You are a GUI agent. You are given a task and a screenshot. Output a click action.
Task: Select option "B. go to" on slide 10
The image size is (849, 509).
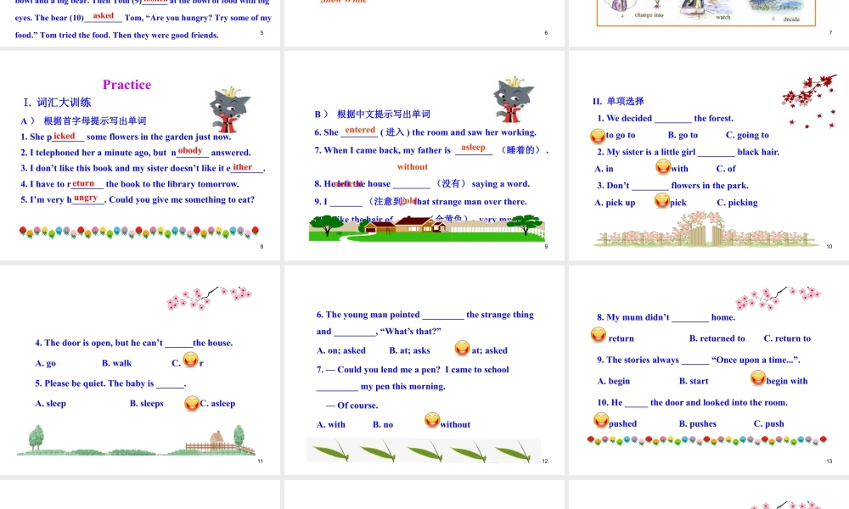tap(683, 136)
